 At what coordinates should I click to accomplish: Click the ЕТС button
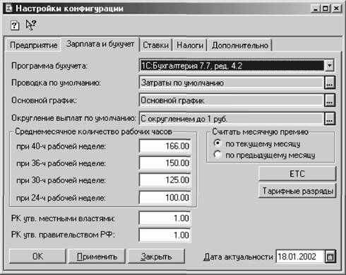297,174
